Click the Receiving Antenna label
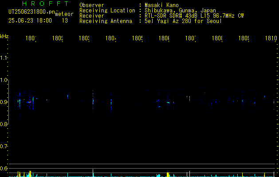Viewport: 279px width, 177px height. tap(106, 21)
